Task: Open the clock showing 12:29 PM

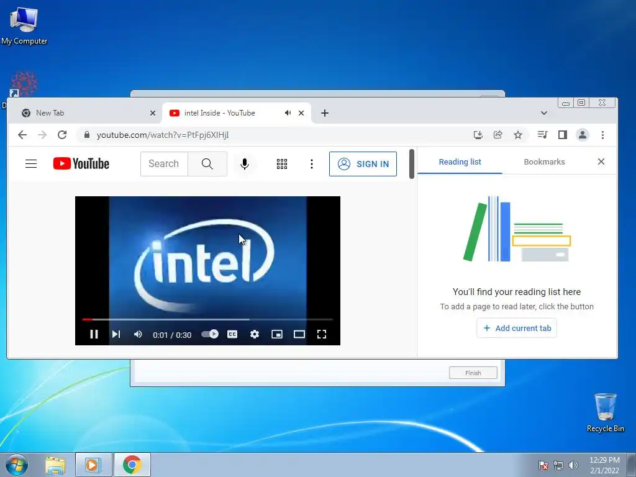Action: point(604,465)
